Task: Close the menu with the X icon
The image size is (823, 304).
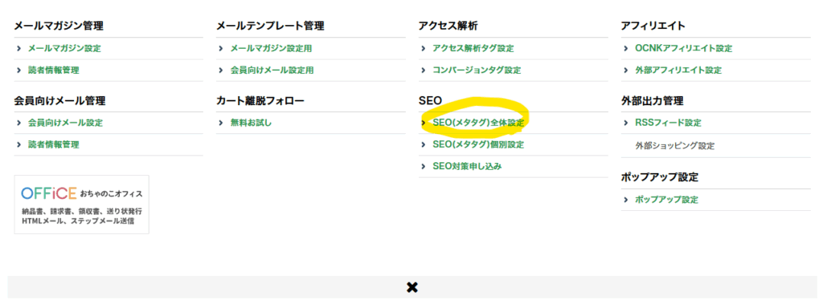Action: click(412, 287)
